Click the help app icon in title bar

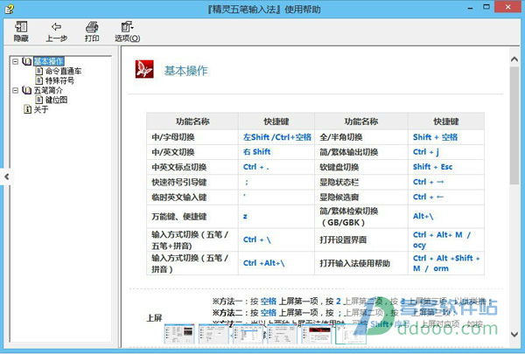[9, 9]
